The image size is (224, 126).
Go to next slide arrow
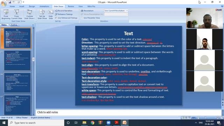(223, 105)
